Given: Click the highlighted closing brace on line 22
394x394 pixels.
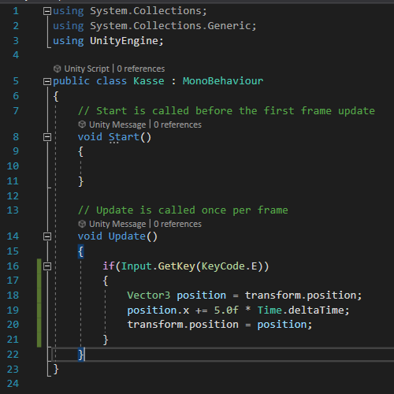Looking at the screenshot, I should 80,355.
